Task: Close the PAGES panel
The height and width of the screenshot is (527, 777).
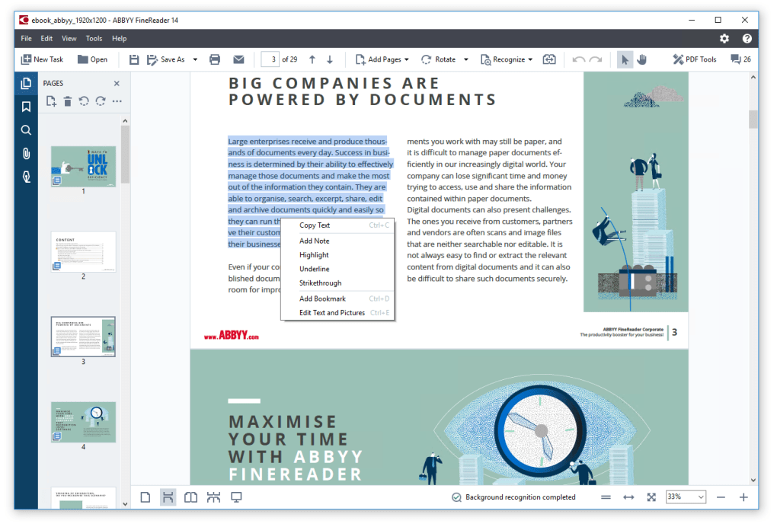Action: coord(117,83)
